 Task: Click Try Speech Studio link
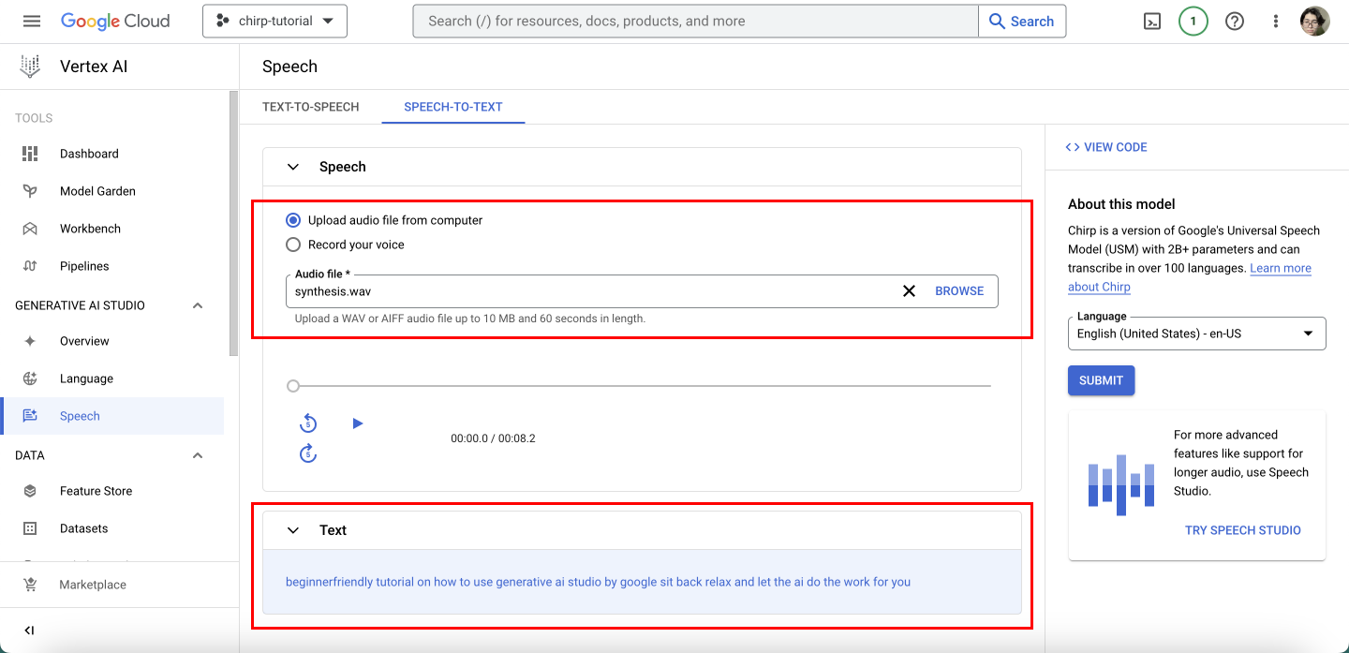(x=1243, y=530)
